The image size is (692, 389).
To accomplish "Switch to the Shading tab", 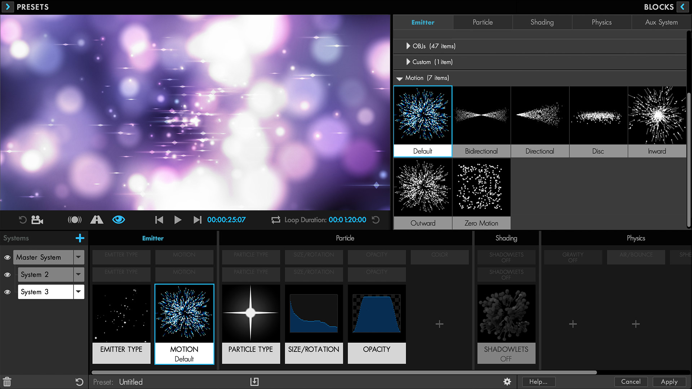I will pos(542,22).
